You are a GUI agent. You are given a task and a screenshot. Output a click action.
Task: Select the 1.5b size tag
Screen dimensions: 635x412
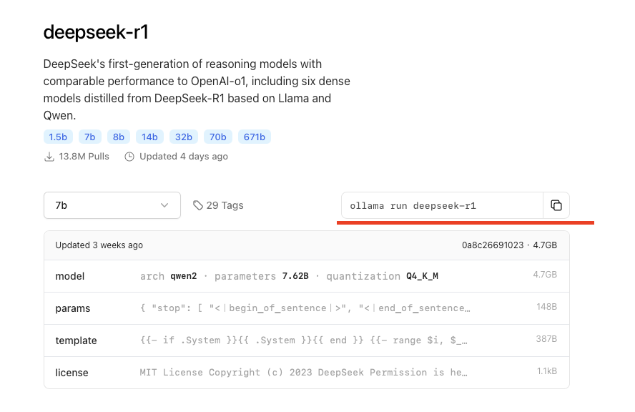[57, 137]
